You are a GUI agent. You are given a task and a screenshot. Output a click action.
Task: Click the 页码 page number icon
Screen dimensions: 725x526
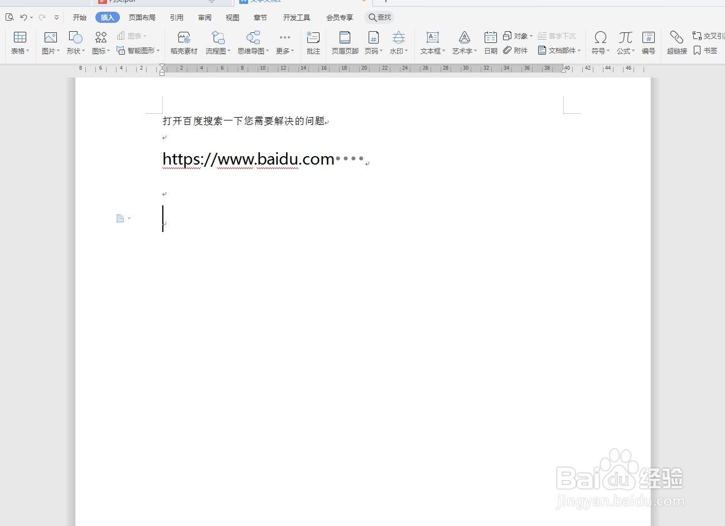pos(374,37)
